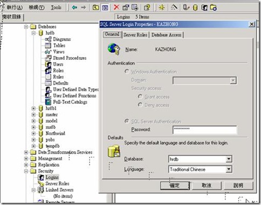Click the Forward arrow toolbar icon
261x205 pixels.
[x=84, y=8]
